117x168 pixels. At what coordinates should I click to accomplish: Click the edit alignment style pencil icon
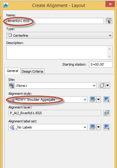point(93,100)
